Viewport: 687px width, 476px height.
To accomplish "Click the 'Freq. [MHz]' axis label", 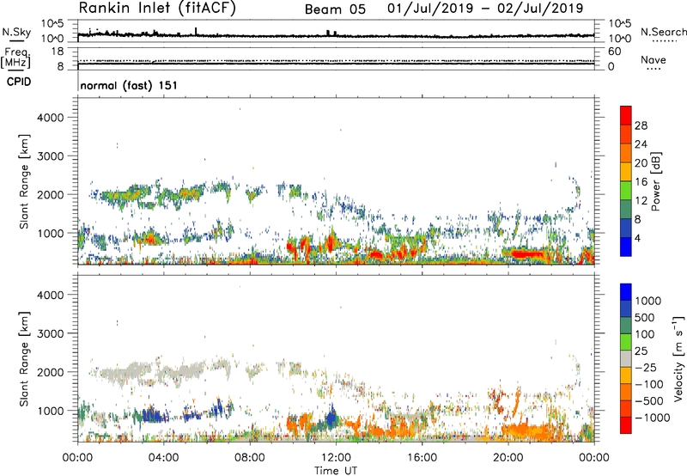I will [15, 58].
